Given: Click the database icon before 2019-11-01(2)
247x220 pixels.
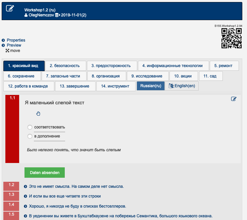Looking at the screenshot, I should (57, 15).
